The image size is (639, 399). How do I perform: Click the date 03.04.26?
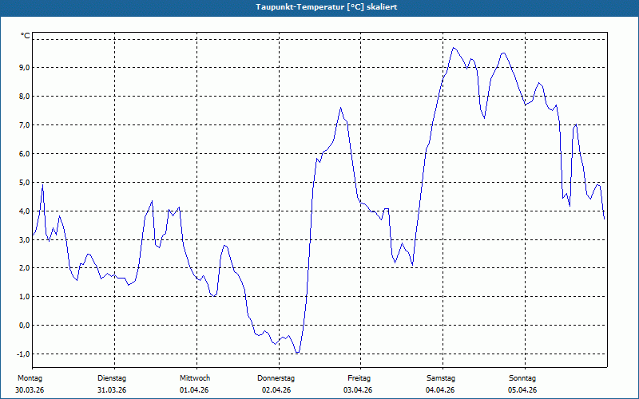click(358, 390)
